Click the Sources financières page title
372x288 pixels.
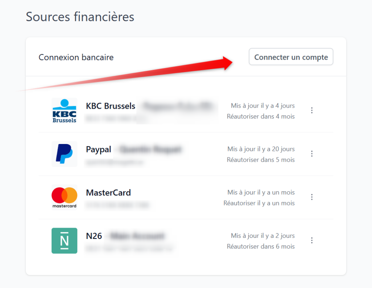80,17
